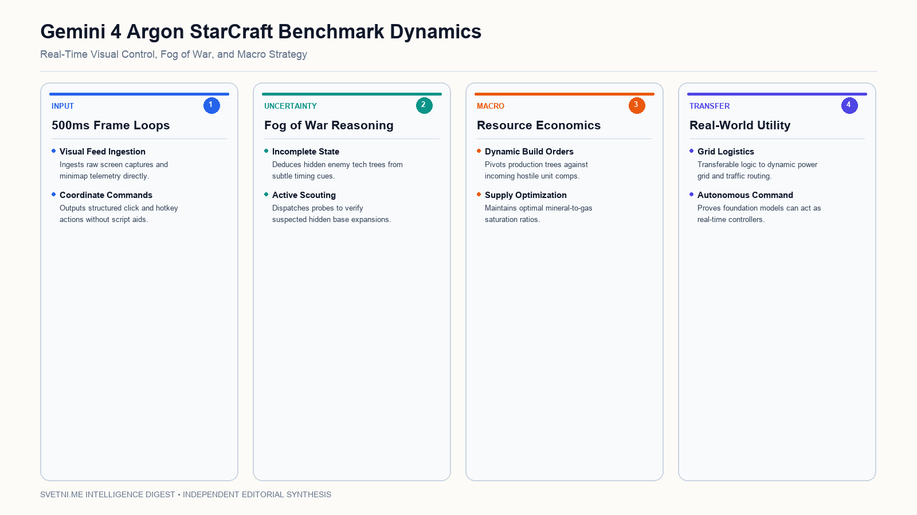Click the description "Outputs structured click and hotkey actions"

coord(119,214)
